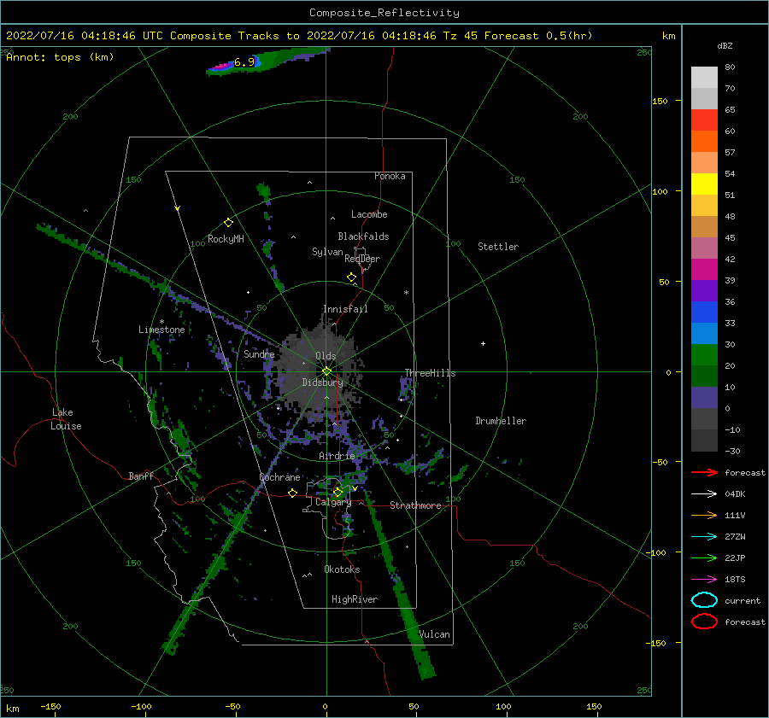This screenshot has height=718, width=769.
Task: Click the purple 39–36 dBZ color swatch
Action: (x=704, y=291)
